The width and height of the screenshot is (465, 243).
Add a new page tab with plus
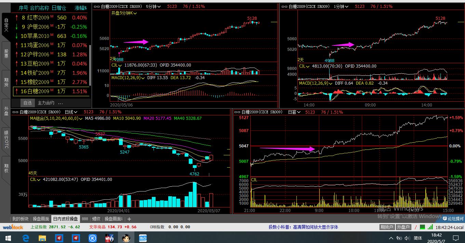(129, 219)
